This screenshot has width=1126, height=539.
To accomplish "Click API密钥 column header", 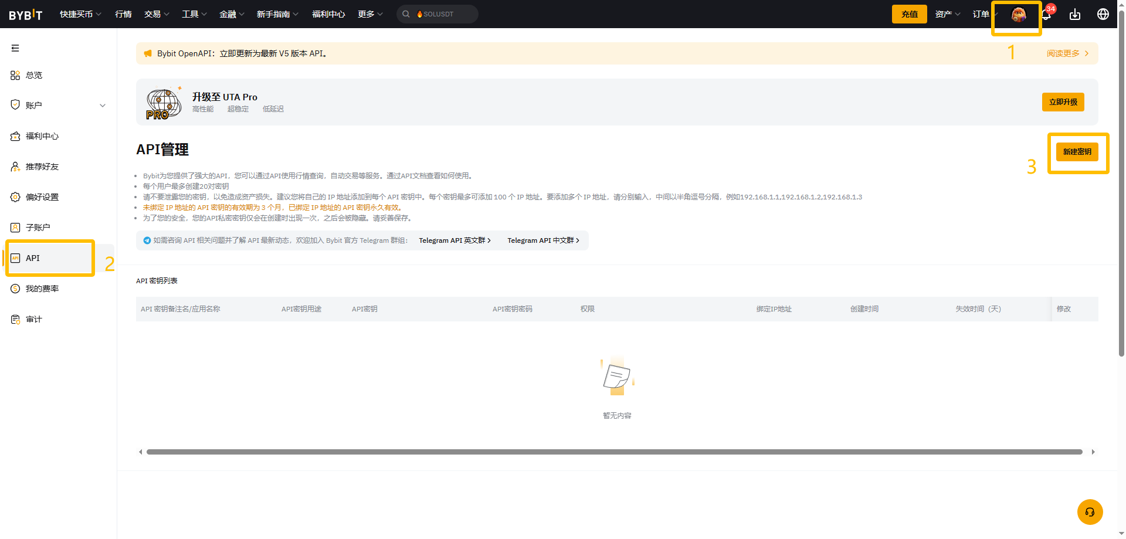I will click(365, 309).
